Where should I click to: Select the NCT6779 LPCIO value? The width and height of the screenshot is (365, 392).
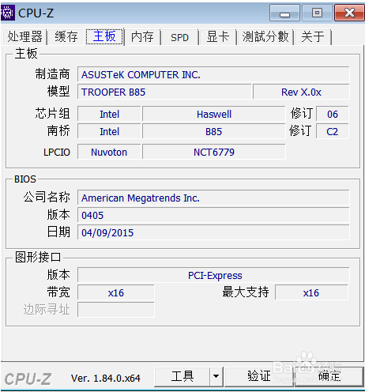(x=214, y=152)
